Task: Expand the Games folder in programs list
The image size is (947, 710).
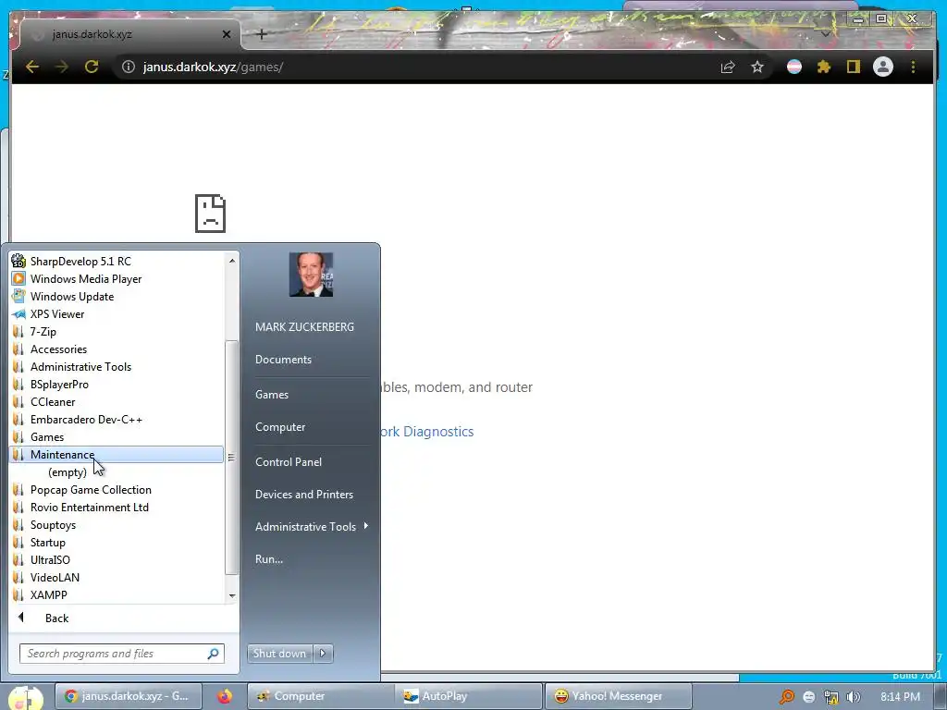Action: point(47,436)
